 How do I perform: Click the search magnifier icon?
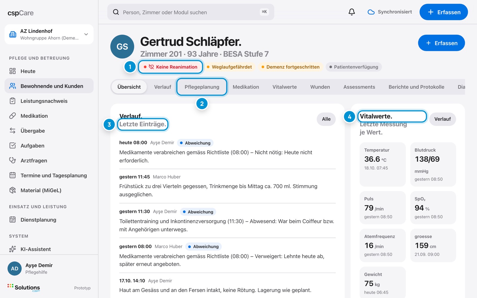(116, 12)
